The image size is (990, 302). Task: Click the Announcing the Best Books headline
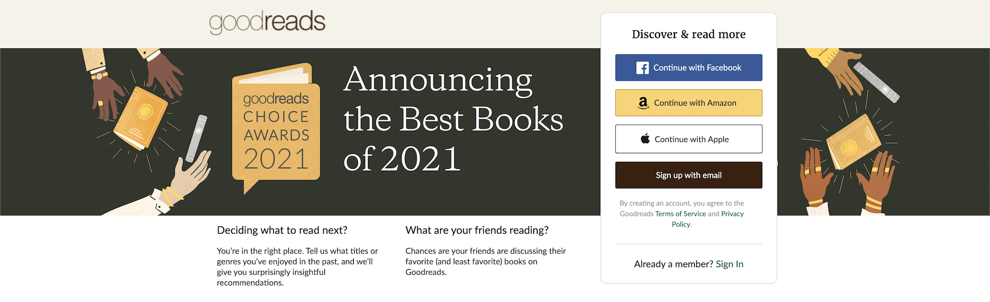click(453, 119)
